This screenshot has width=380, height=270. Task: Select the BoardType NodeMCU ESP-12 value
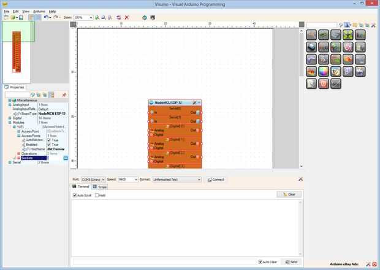point(52,114)
